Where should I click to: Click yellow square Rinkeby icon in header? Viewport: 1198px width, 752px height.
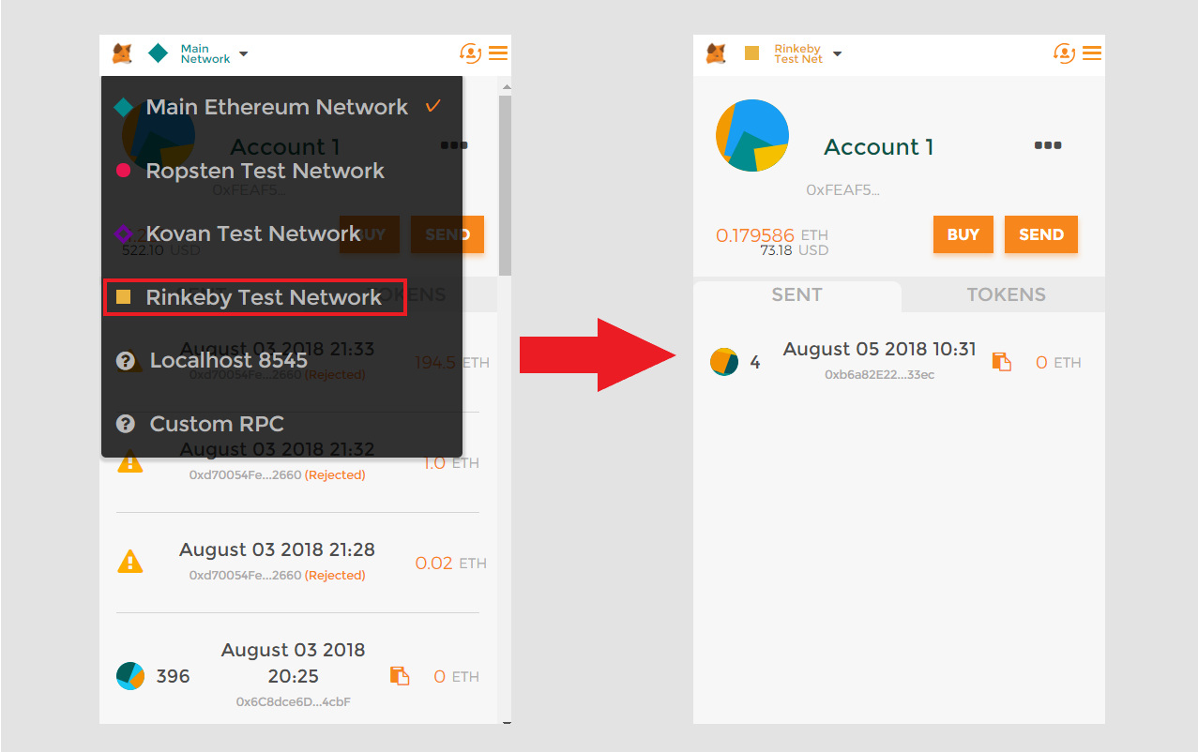pos(751,53)
